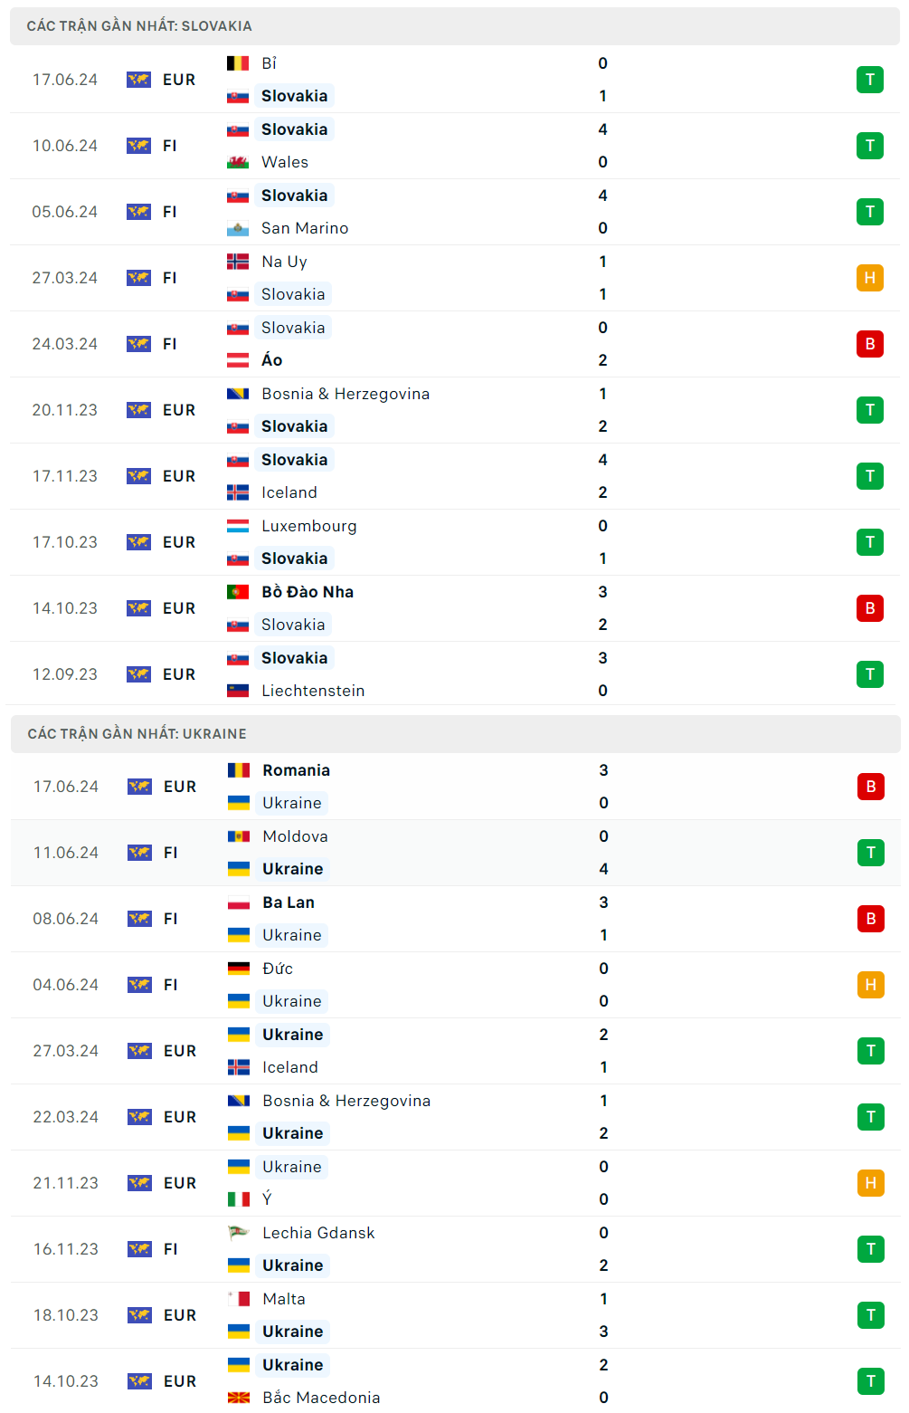The image size is (909, 1413).
Task: Click the orange H badge for Na Uy match
Action: point(869,278)
